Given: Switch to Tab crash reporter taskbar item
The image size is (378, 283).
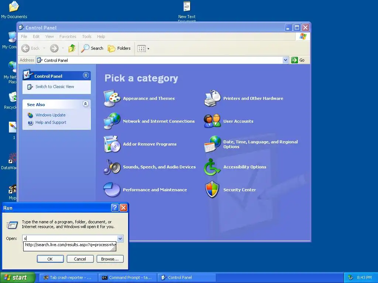Looking at the screenshot, I should pos(68,277).
